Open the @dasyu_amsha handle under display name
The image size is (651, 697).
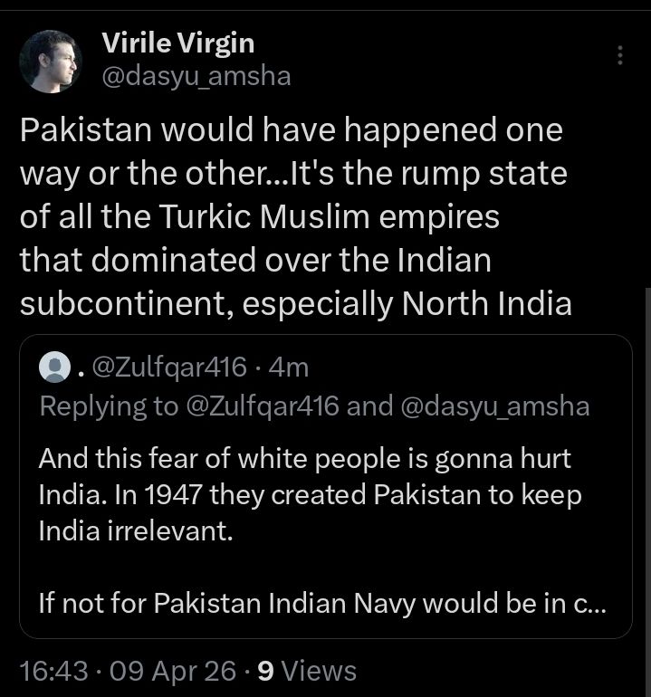coord(196,76)
